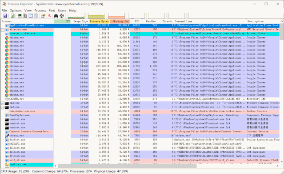Toggle the Show Lower Pane toolbar icon
This screenshot has width=284, height=174.
(31, 15)
